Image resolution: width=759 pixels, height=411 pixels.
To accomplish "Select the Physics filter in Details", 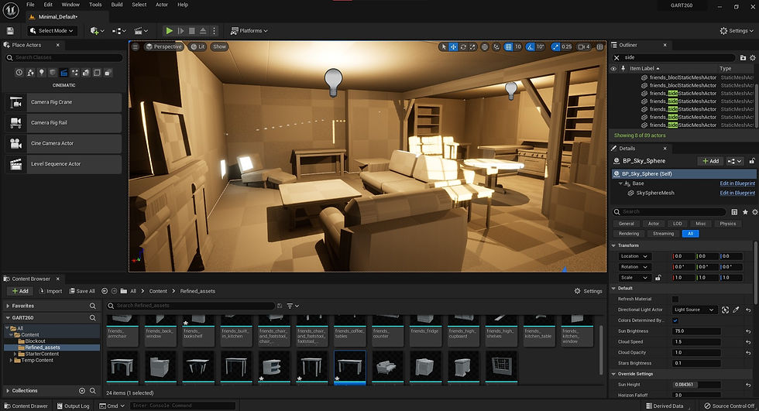I will click(x=727, y=224).
